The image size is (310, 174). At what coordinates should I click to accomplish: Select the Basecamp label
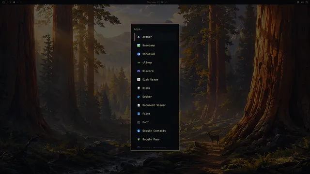click(x=149, y=45)
